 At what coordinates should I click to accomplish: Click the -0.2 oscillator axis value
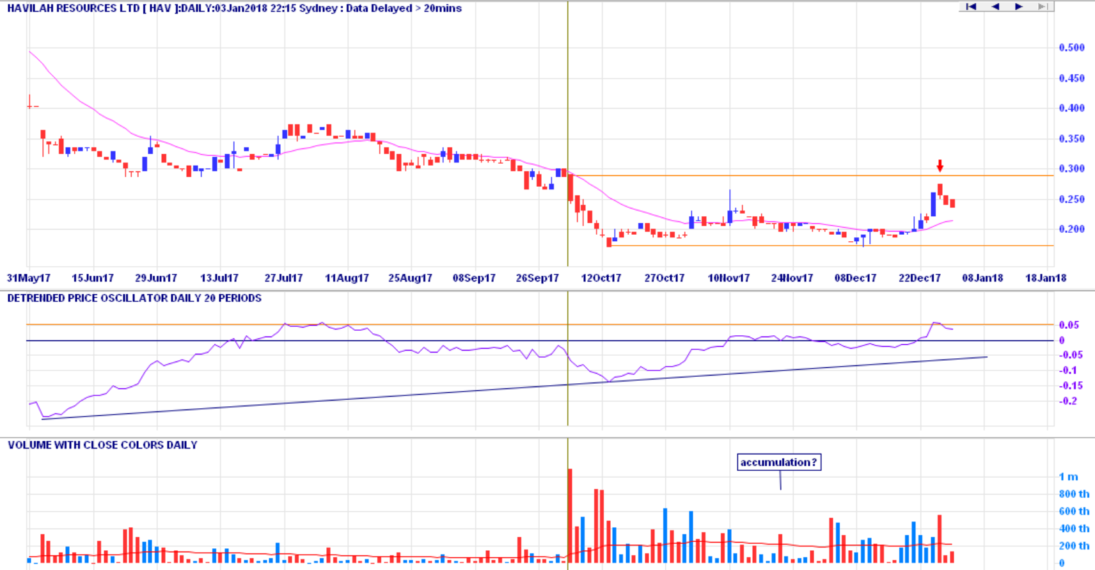1067,401
